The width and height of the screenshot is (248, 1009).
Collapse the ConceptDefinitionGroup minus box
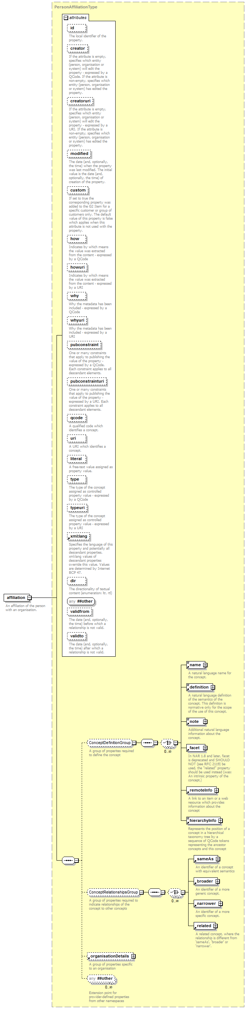pos(134,743)
